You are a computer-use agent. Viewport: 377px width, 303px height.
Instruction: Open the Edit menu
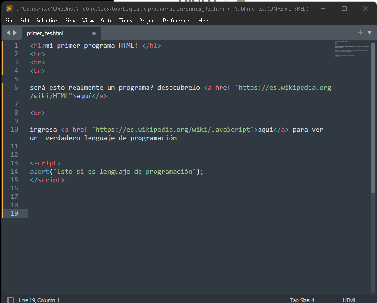[x=25, y=21]
